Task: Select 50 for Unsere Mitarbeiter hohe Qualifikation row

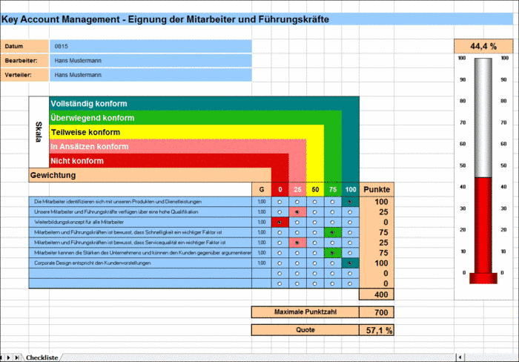Action: (x=315, y=212)
